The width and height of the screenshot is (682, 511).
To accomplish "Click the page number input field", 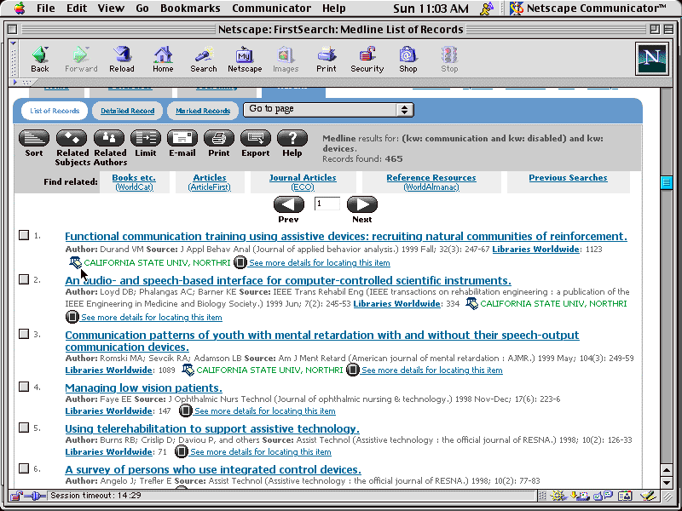I will point(327,204).
